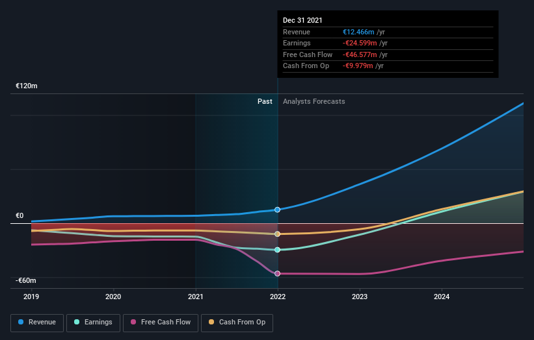
Task: Click the -€60m y-axis label
Action: [x=26, y=280]
